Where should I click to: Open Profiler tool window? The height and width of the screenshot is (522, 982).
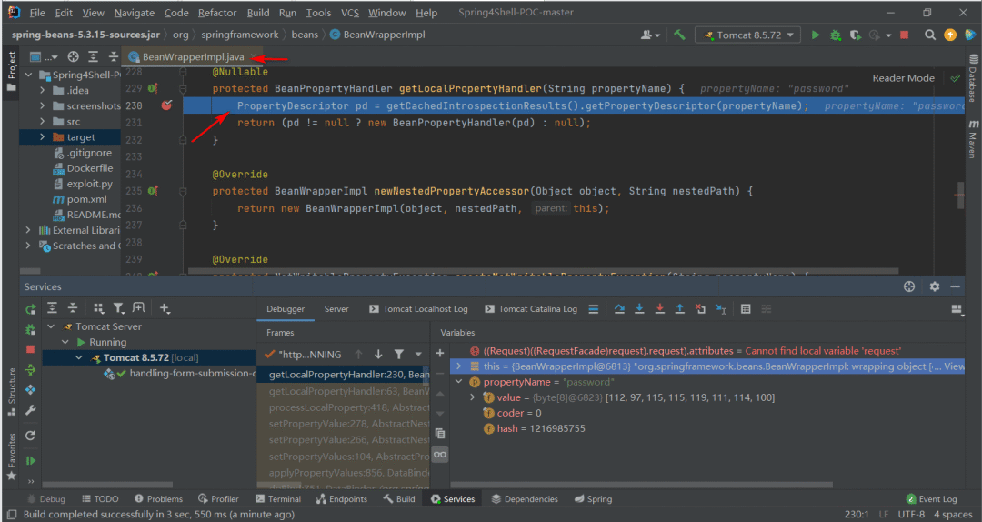point(218,499)
